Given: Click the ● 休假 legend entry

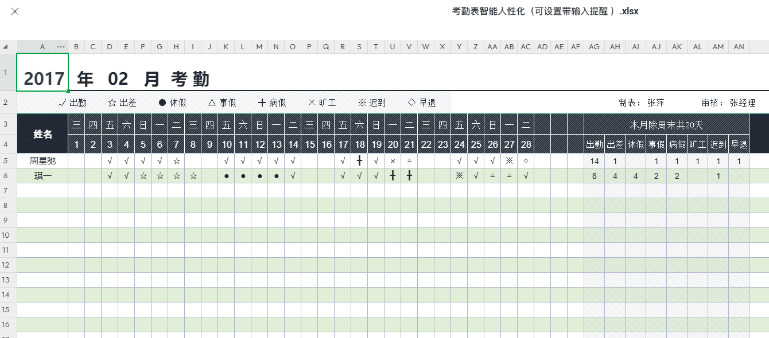Looking at the screenshot, I should [x=173, y=103].
